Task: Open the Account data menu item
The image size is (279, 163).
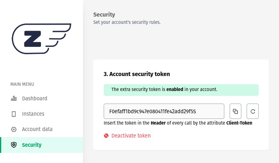Action: [37, 129]
